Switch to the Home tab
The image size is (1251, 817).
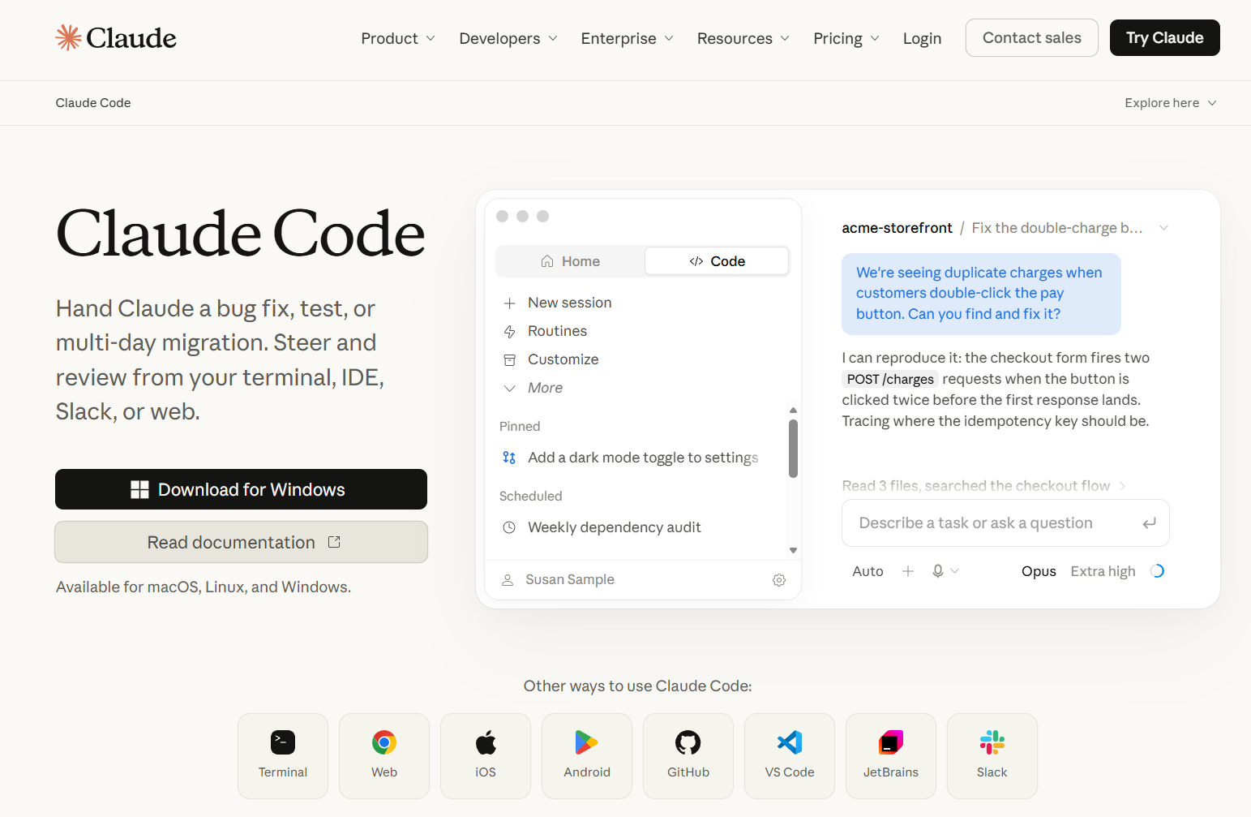[x=571, y=261]
